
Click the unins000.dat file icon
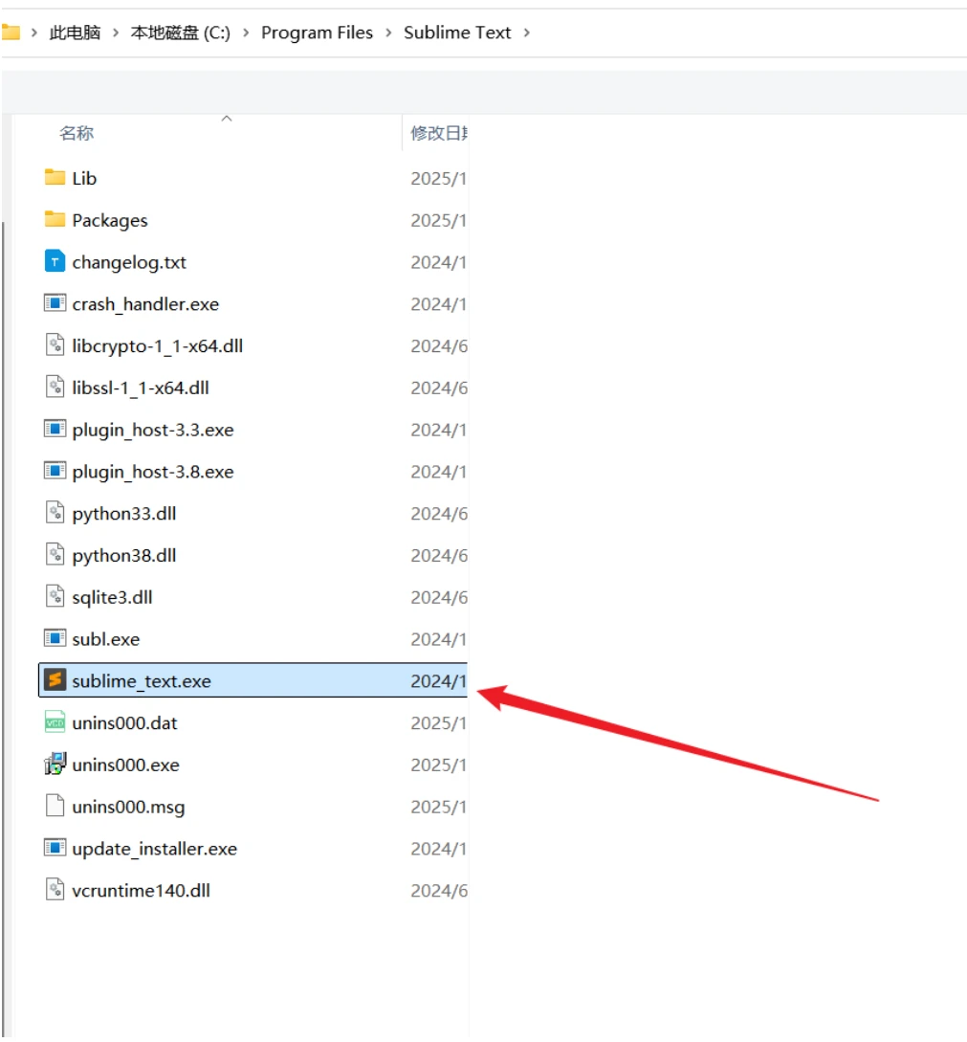[55, 721]
